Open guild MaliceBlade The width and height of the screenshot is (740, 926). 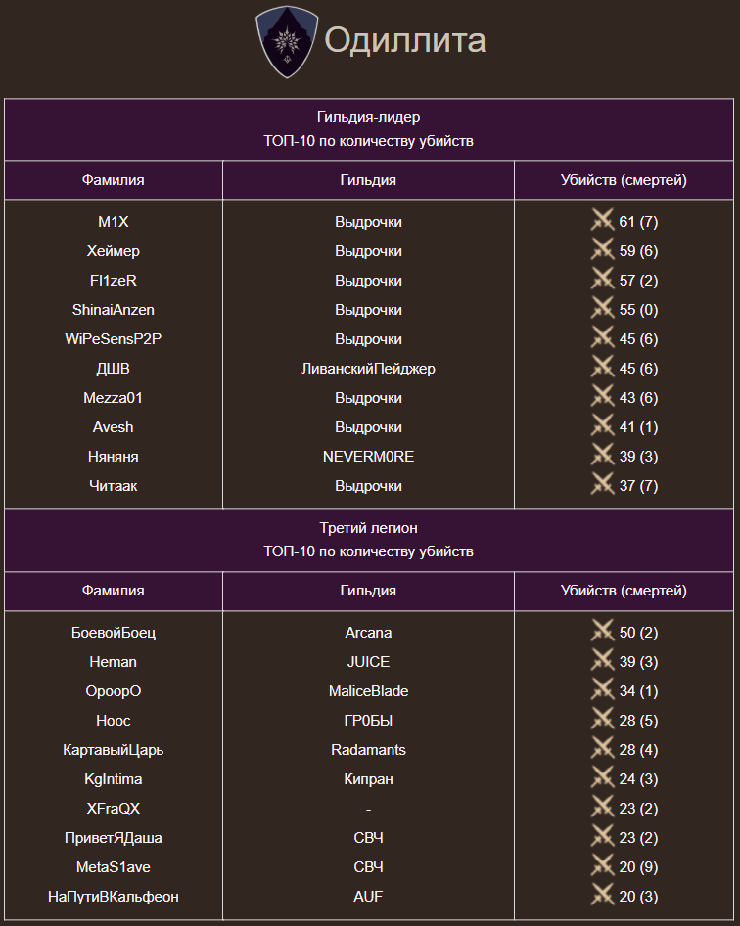(368, 691)
